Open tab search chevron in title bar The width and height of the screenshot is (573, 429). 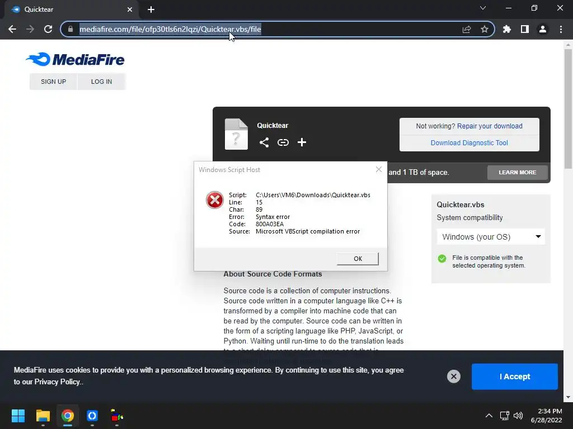483,8
